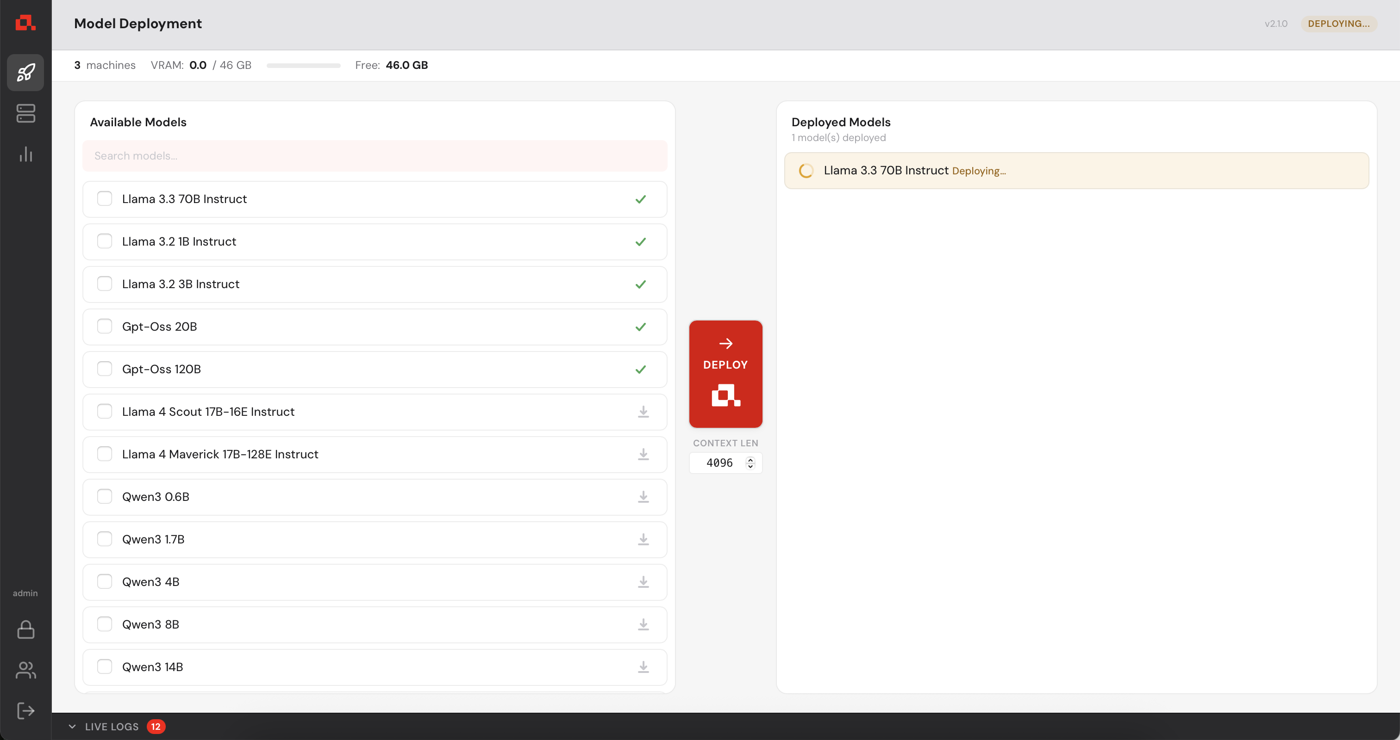The image size is (1400, 740).
Task: Click the VRAM usage progress bar
Action: pos(303,65)
